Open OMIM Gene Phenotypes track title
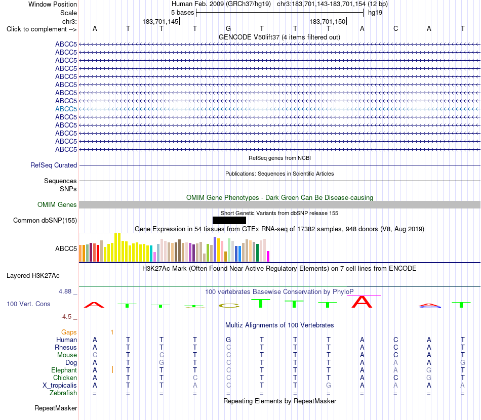Viewport: 481px width, 420px height. [x=279, y=197]
